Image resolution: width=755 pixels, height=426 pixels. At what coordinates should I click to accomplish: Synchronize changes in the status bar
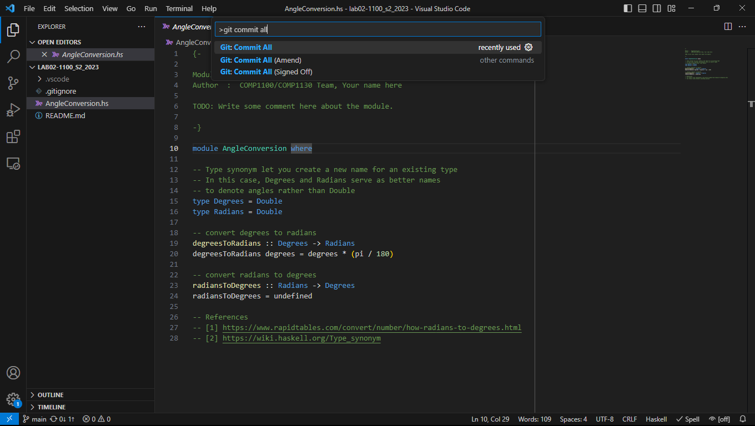pyautogui.click(x=62, y=419)
